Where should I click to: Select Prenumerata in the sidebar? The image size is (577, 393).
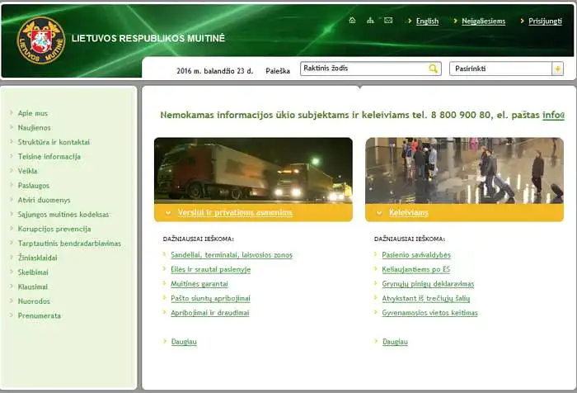click(40, 316)
